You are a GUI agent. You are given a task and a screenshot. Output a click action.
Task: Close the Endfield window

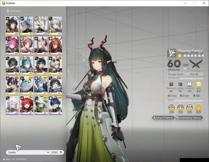204,3
